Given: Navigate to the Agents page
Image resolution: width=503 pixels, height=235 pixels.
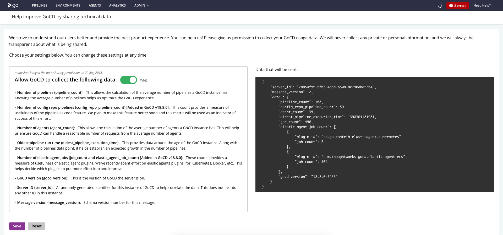Looking at the screenshot, I should (95, 6).
